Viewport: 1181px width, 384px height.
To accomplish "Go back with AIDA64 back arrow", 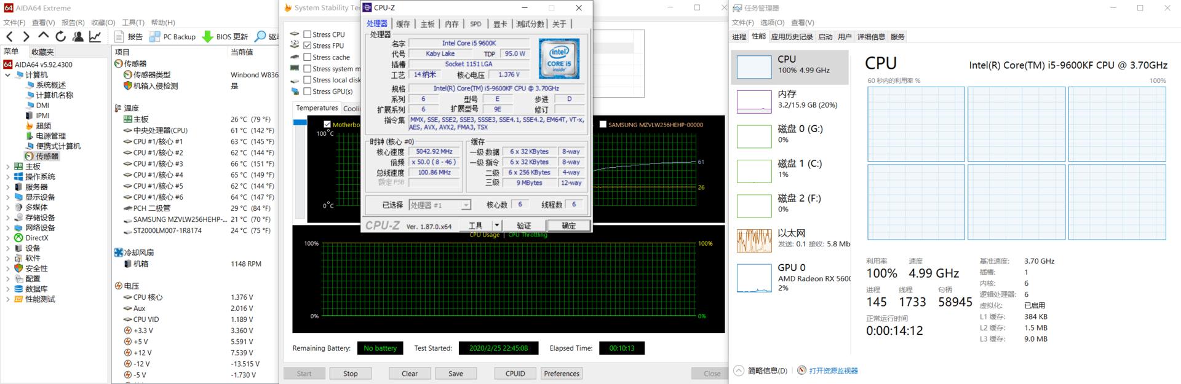I will click(x=9, y=37).
